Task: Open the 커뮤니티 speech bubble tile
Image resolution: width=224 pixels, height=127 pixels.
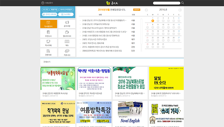Action: (67, 52)
